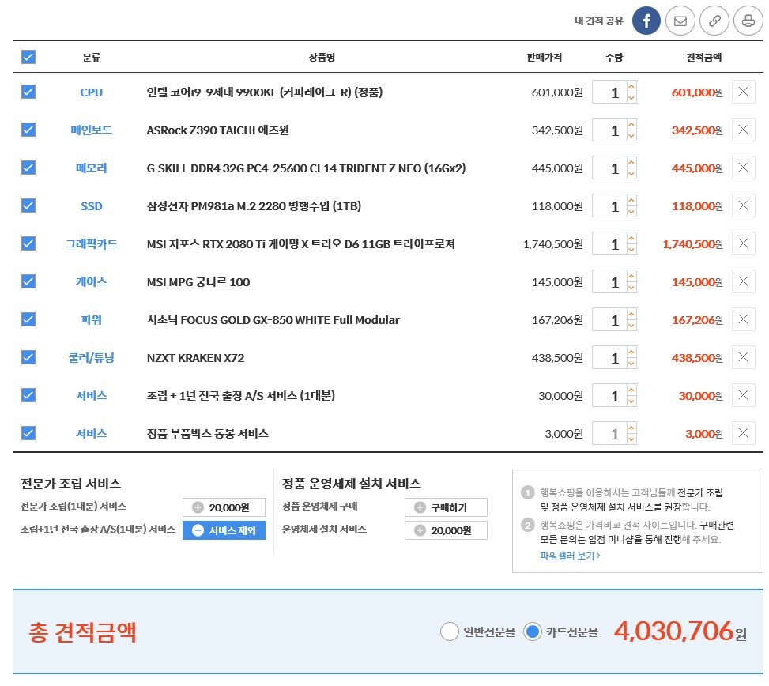
Task: Decrease quantity for Samsung PM981a SSD
Action: [631, 212]
